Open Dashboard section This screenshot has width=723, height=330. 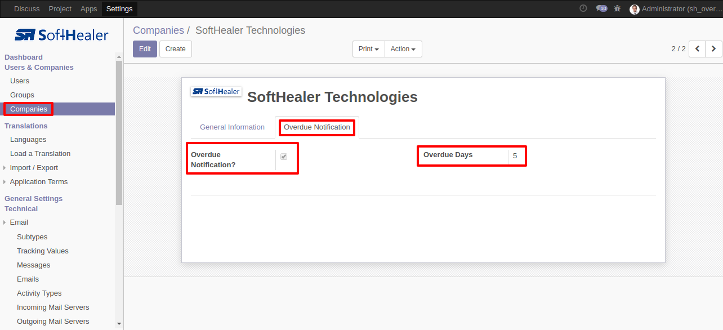(24, 57)
